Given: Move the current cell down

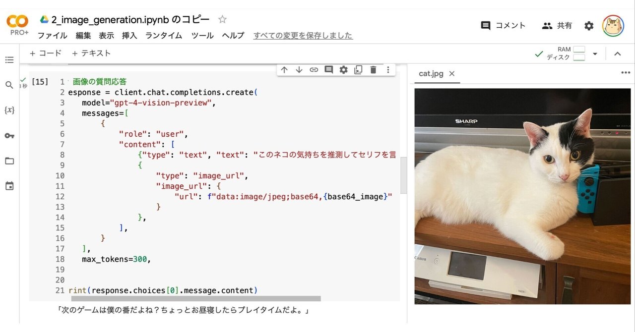Looking at the screenshot, I should pyautogui.click(x=299, y=70).
